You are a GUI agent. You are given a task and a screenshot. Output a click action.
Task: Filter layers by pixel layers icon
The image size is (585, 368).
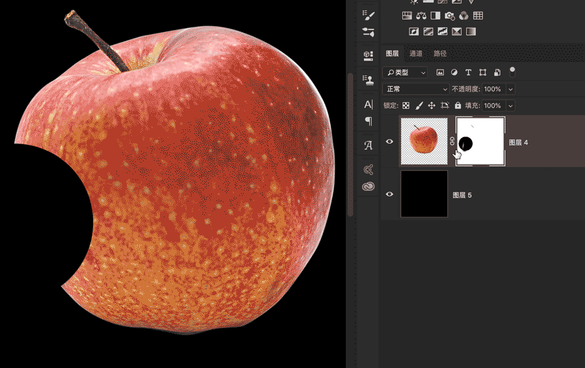coord(440,72)
